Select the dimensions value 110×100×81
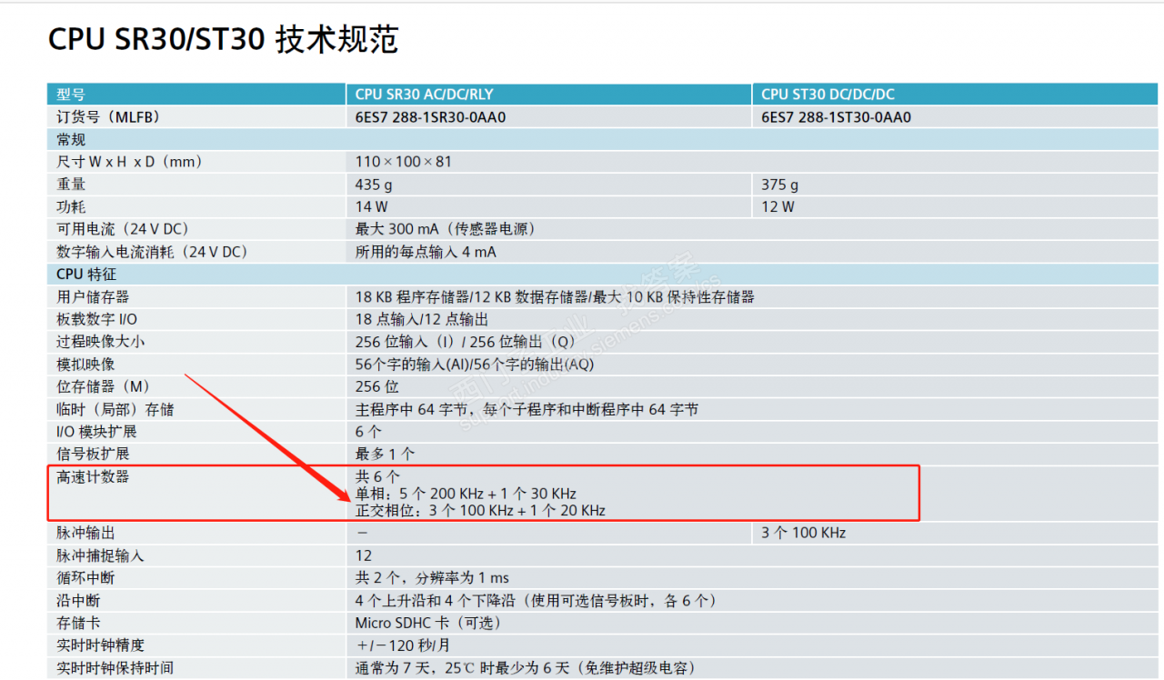Viewport: 1164px width, 680px height. pyautogui.click(x=401, y=161)
